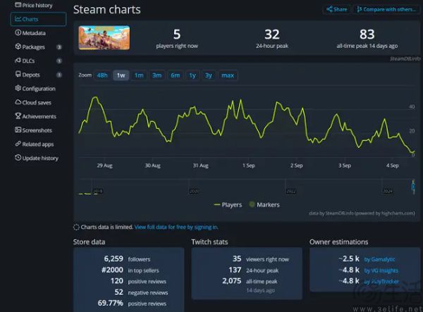Click the '137' 24-hour peak Twitch value

pos(235,270)
